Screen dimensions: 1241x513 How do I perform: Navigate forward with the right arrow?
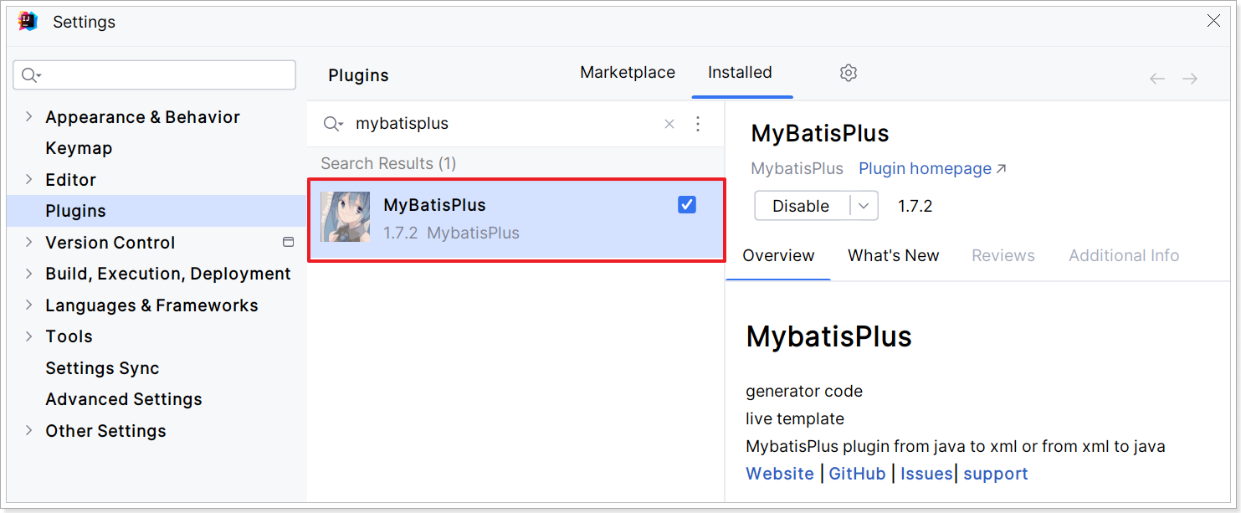tap(1190, 79)
